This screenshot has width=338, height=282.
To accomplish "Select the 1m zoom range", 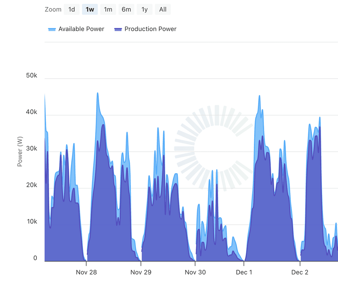I will pyautogui.click(x=108, y=9).
